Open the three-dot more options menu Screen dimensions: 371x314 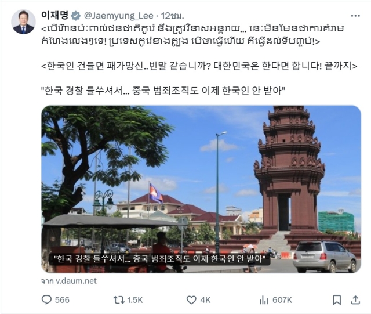355,16
